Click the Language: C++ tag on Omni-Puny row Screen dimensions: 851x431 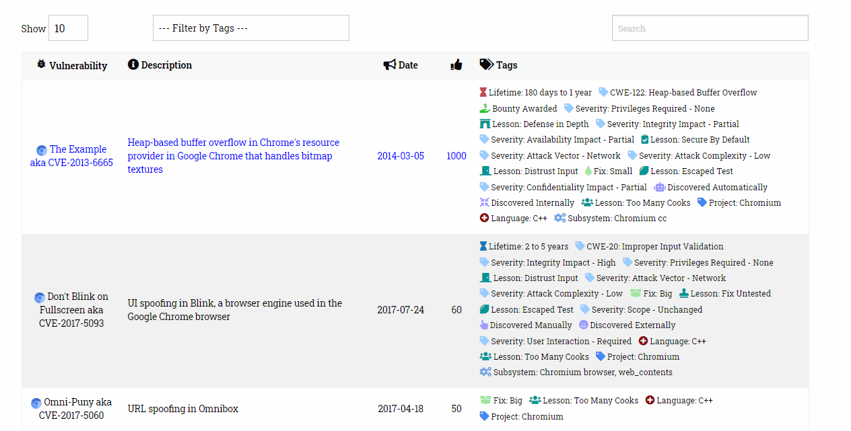(x=679, y=400)
